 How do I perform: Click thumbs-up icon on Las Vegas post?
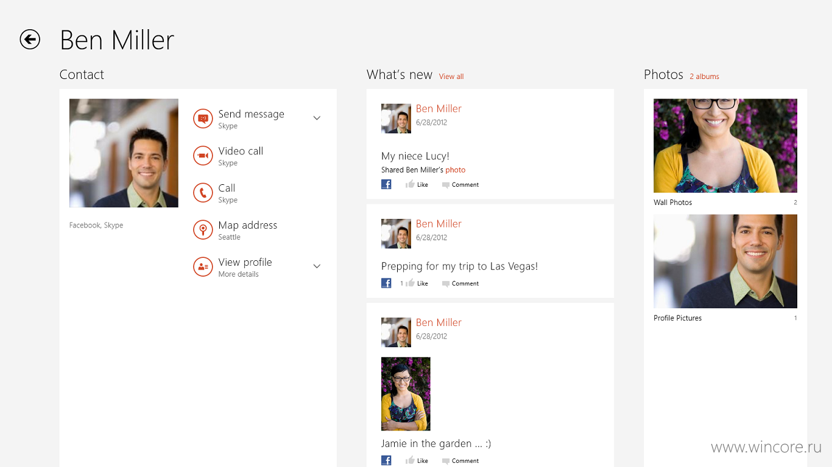(x=410, y=283)
